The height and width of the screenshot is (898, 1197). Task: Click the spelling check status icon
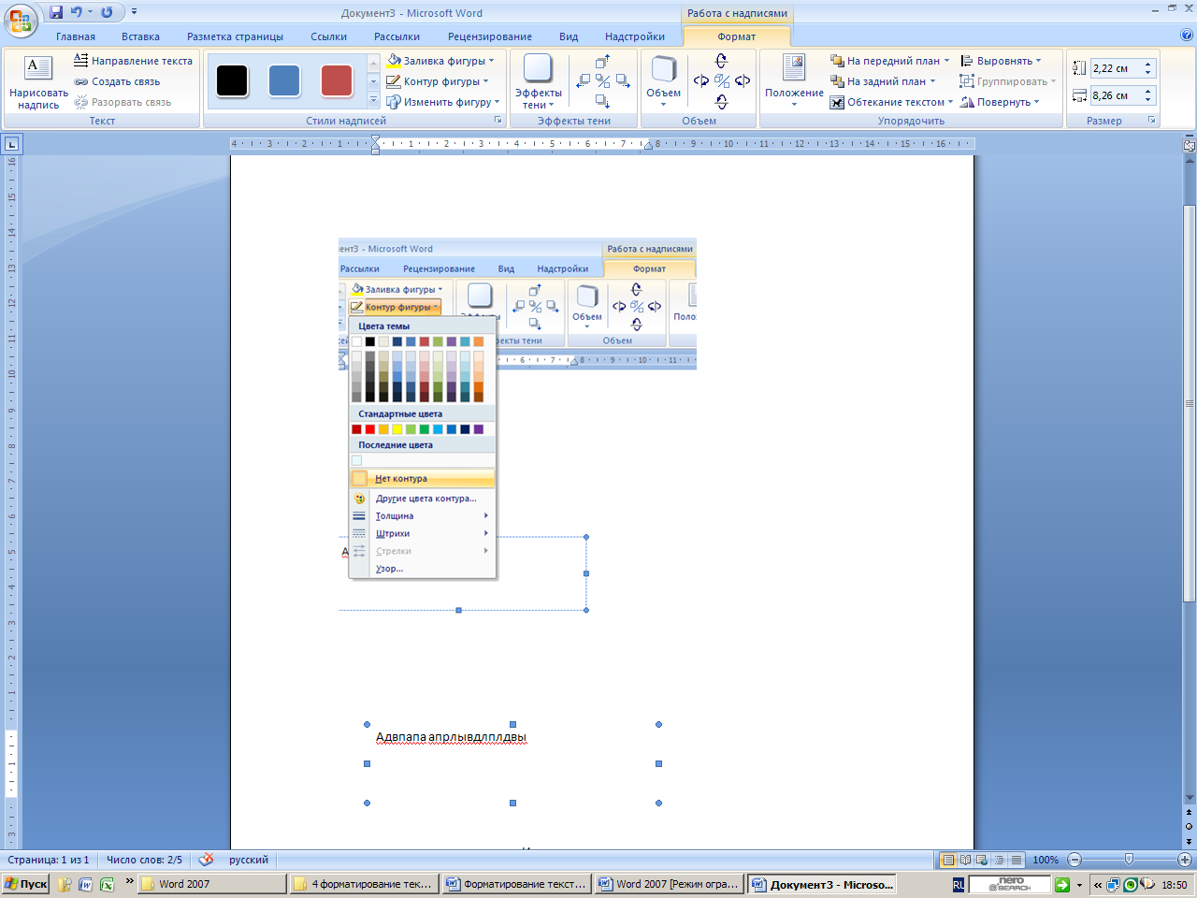[x=206, y=860]
